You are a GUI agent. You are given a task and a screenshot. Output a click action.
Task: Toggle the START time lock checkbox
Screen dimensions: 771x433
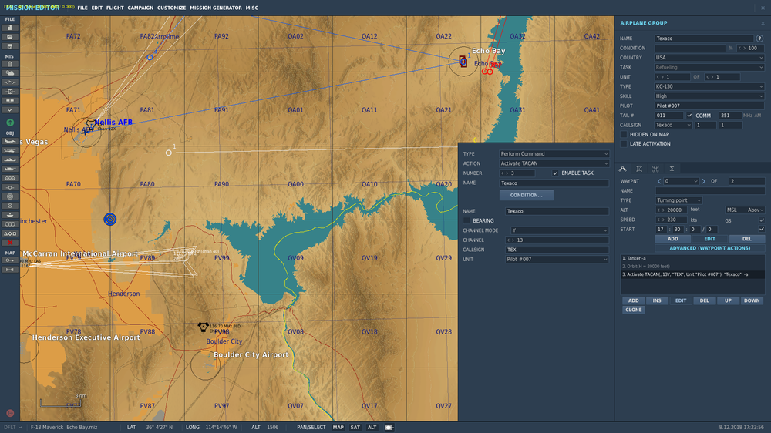[x=762, y=229]
